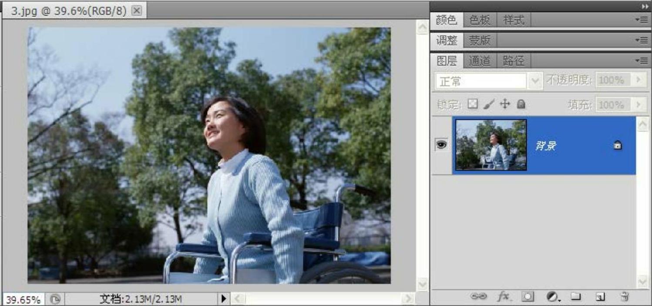Open the 色板 swatches tab
The width and height of the screenshot is (652, 306).
(480, 20)
